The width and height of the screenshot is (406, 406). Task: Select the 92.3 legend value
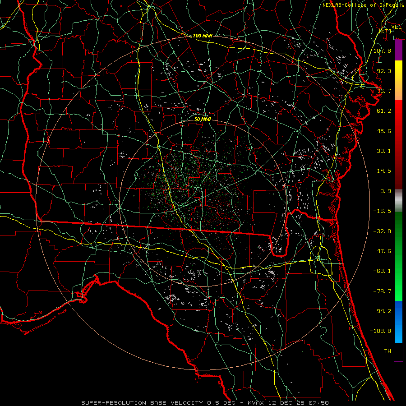[x=384, y=71]
